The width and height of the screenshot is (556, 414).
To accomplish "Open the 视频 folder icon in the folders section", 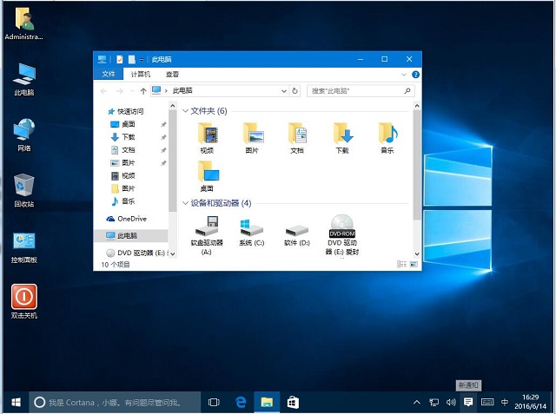I will click(207, 133).
